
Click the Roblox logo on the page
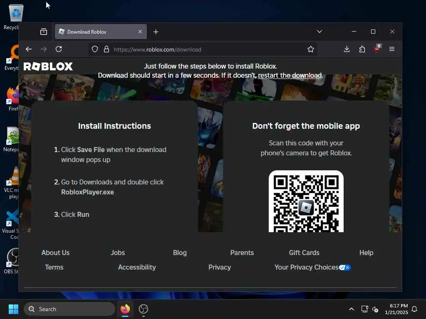click(48, 66)
